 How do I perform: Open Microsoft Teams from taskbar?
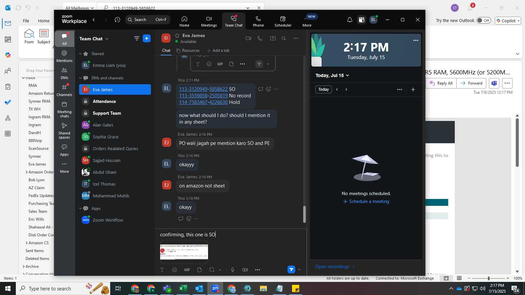point(167,288)
